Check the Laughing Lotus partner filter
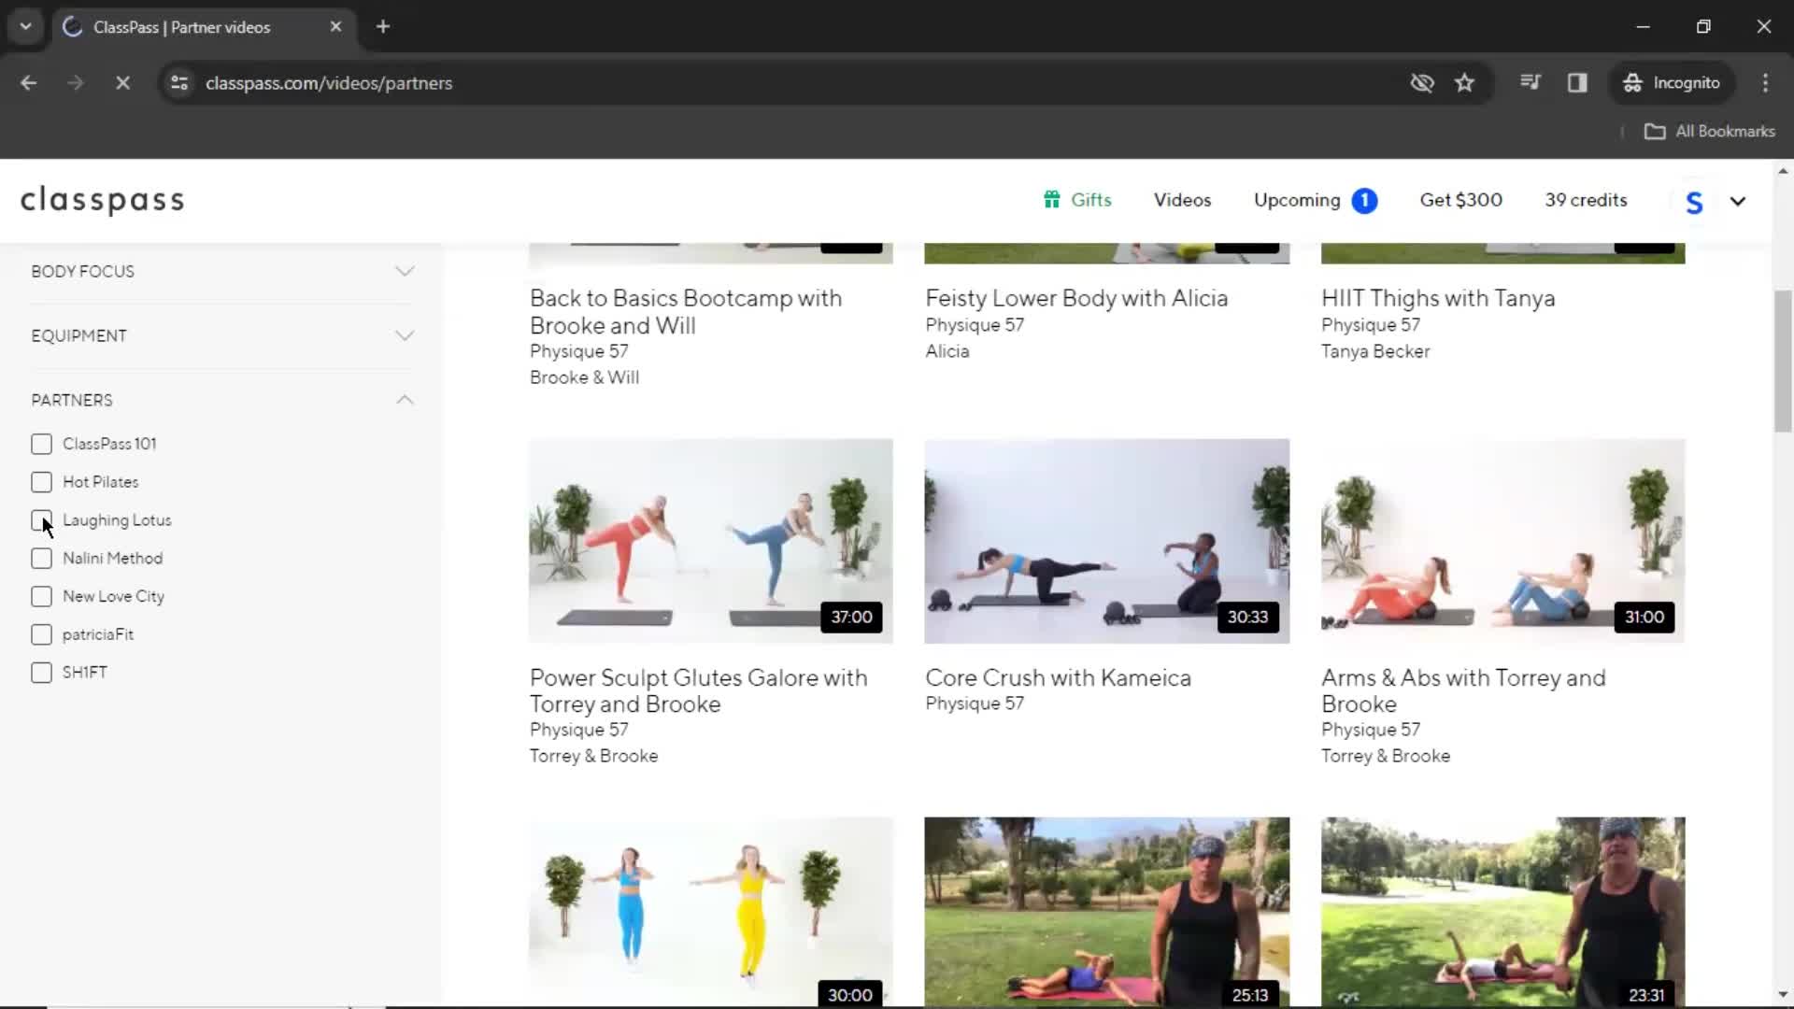 [x=41, y=520]
